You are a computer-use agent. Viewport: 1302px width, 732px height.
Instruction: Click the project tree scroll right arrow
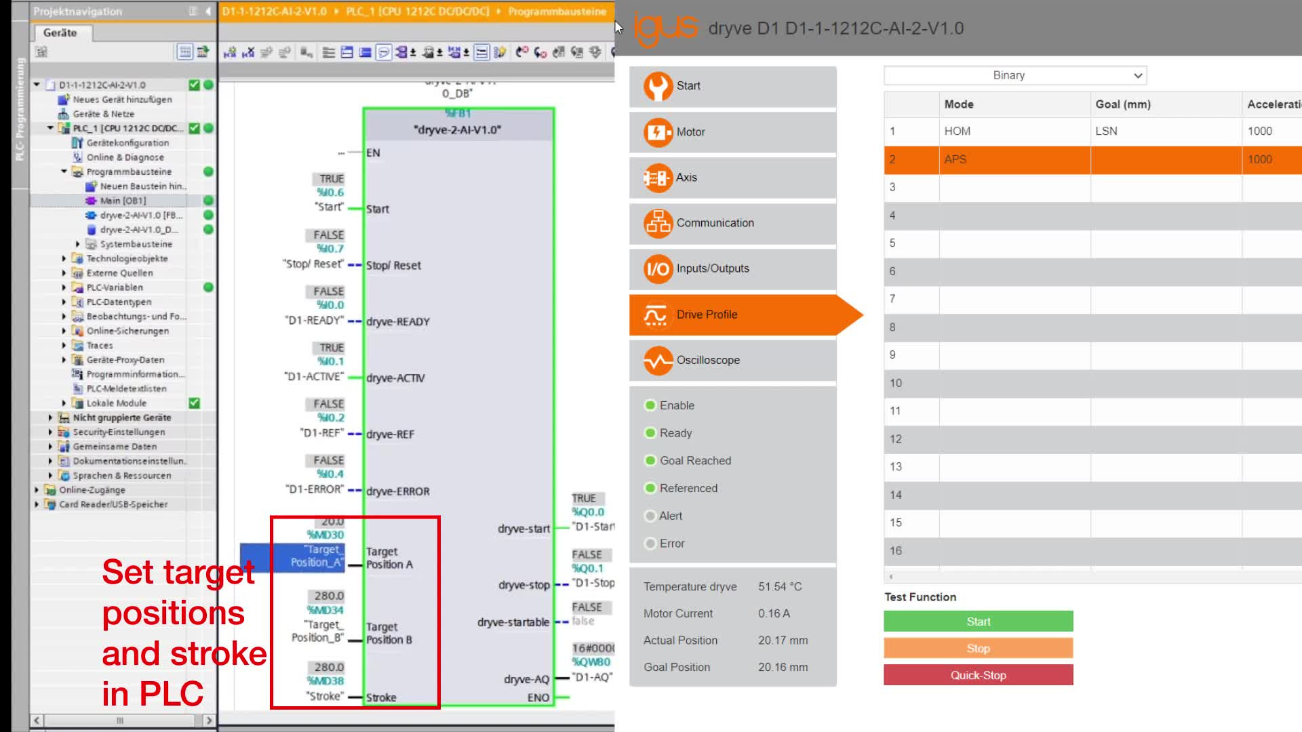(209, 720)
